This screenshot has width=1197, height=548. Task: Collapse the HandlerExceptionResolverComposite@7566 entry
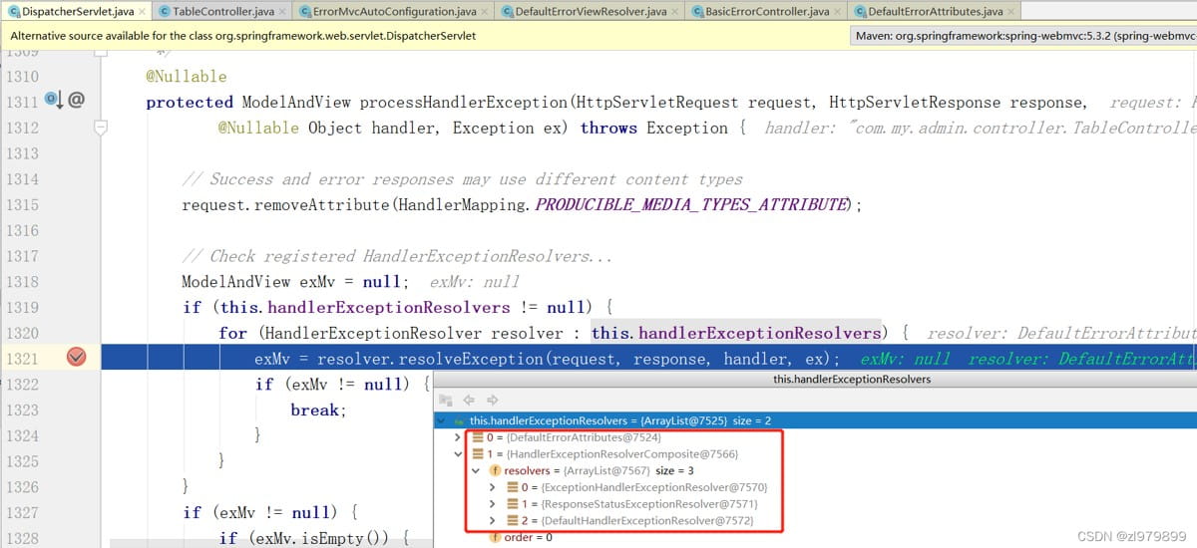458,454
